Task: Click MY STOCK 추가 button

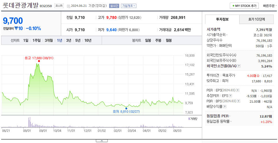Action: click(244, 6)
